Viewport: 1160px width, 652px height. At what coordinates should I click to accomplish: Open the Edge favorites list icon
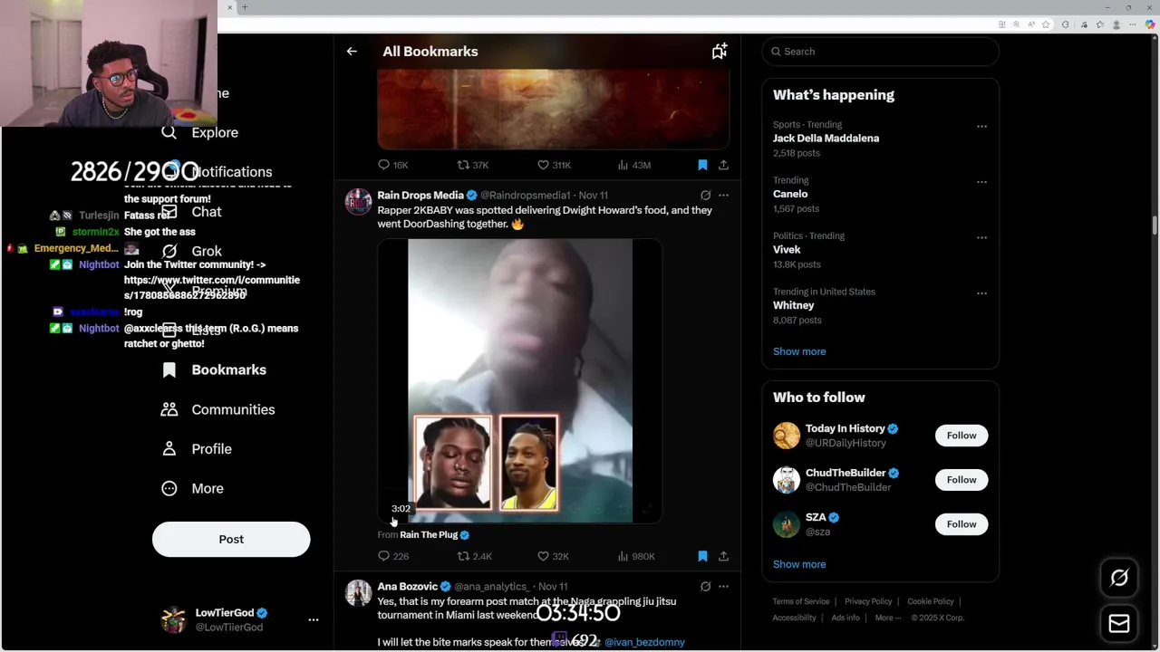coord(1100,24)
